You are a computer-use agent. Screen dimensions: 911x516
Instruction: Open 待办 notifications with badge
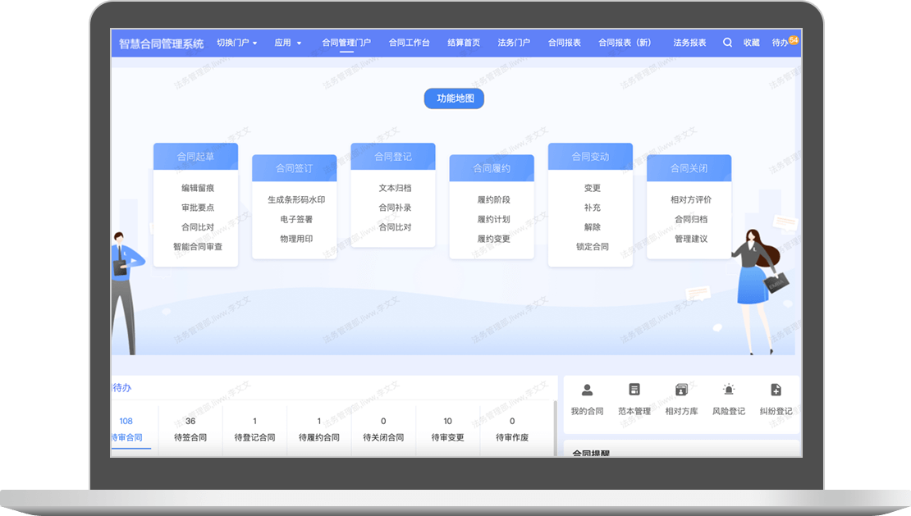(782, 42)
